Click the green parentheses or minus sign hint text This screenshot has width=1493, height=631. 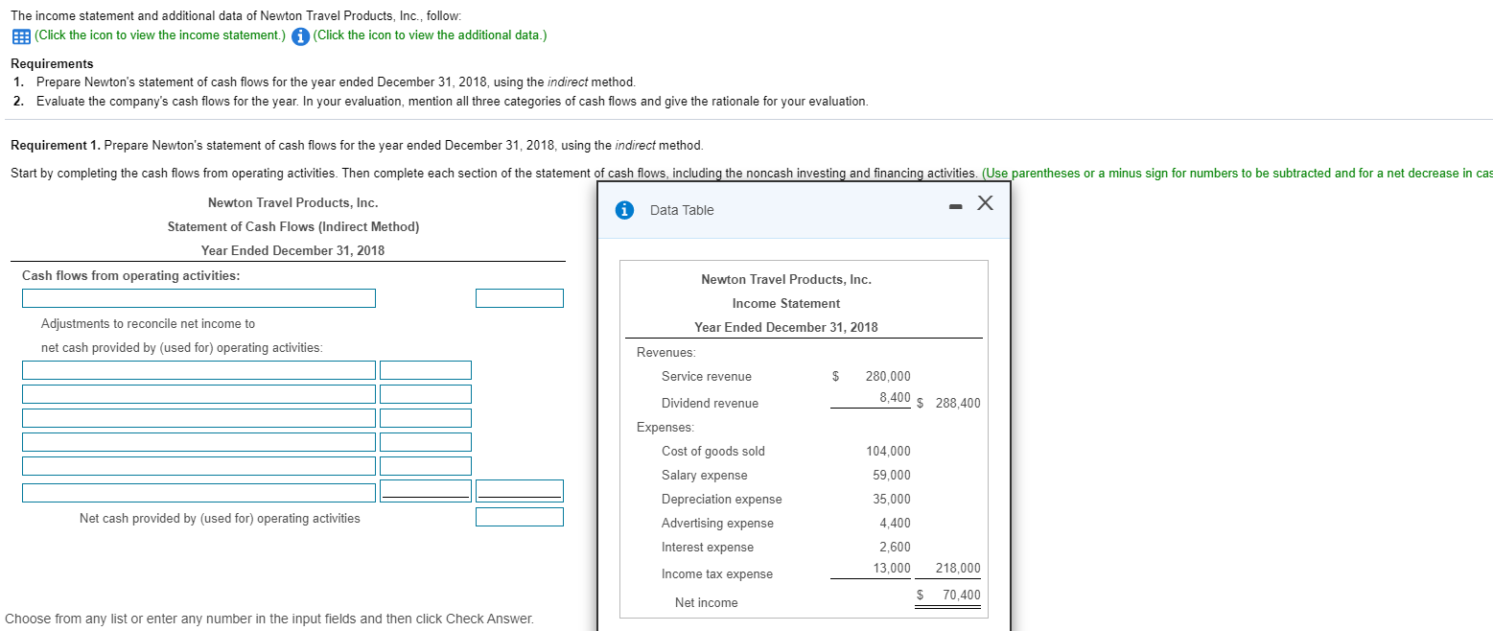coord(1238,174)
